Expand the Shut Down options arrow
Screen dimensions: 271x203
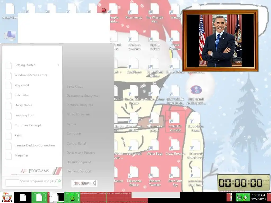[x=94, y=183]
